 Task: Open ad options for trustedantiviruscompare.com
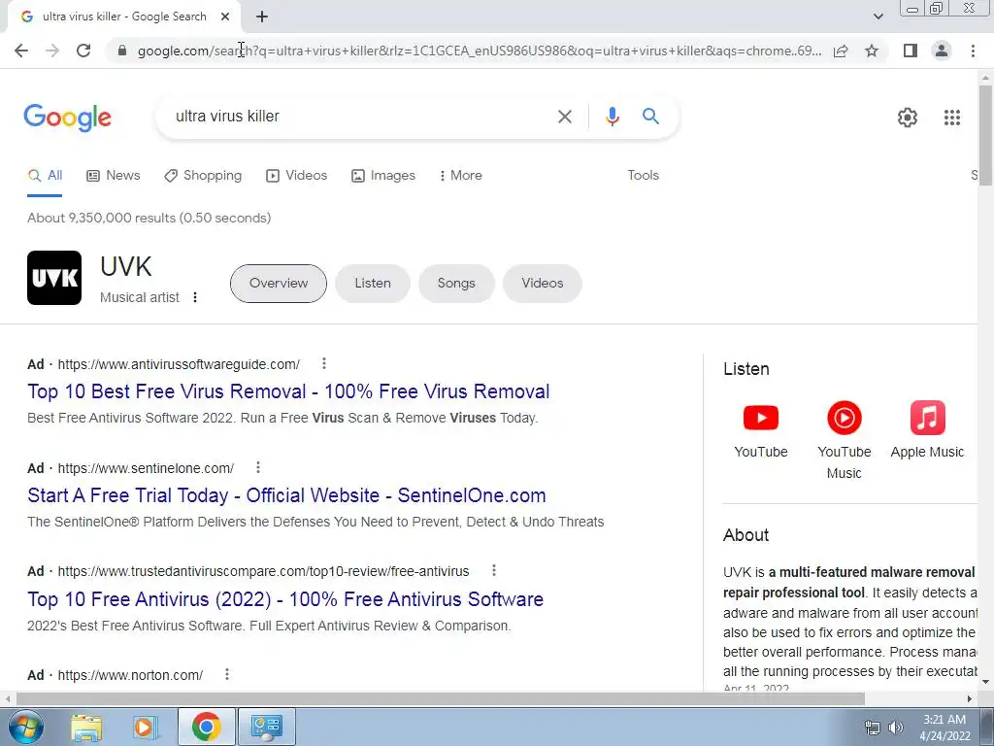point(494,571)
